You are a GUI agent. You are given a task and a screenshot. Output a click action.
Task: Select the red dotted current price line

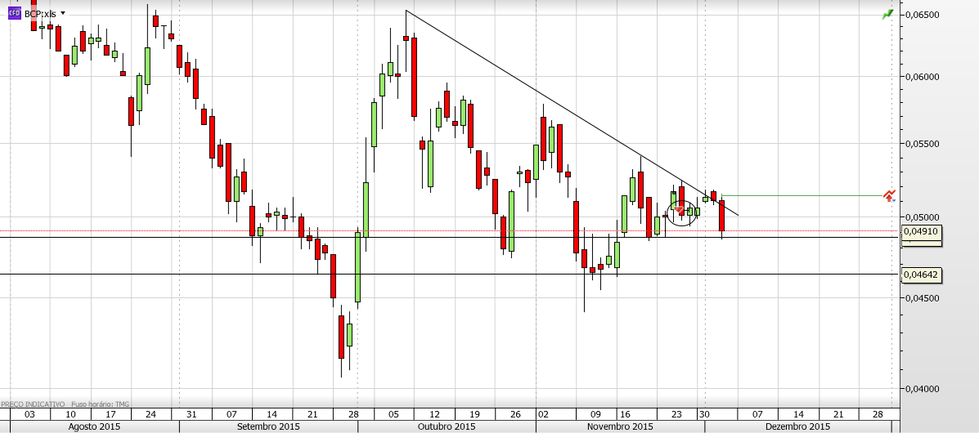pos(450,231)
